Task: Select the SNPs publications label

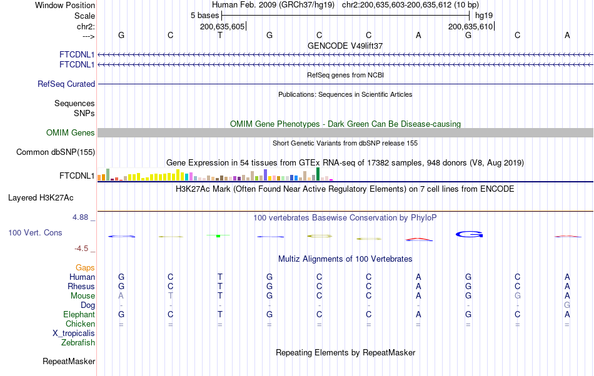Action: pos(84,113)
